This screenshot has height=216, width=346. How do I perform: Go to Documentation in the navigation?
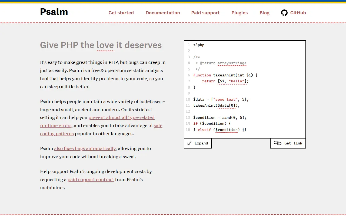163,13
